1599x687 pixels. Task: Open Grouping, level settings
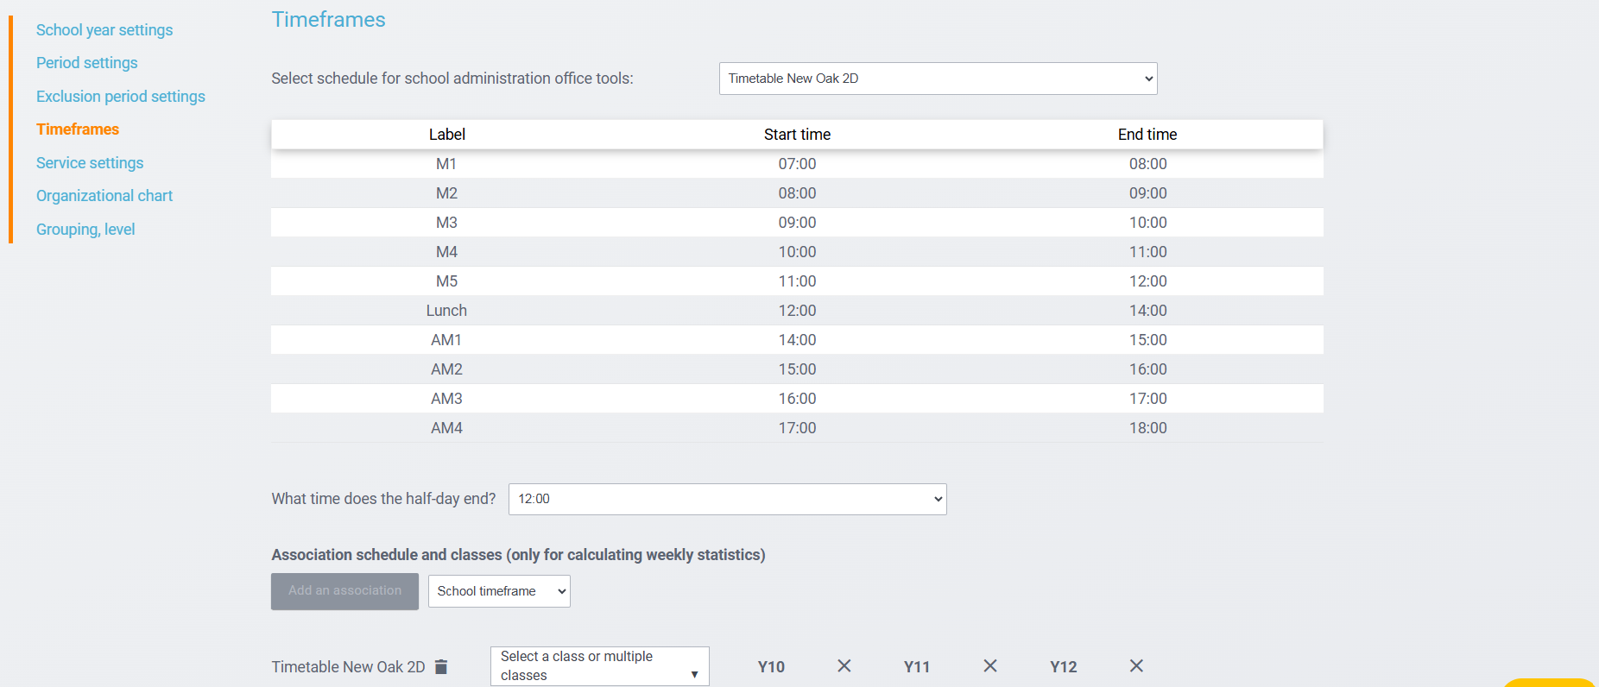coord(85,230)
